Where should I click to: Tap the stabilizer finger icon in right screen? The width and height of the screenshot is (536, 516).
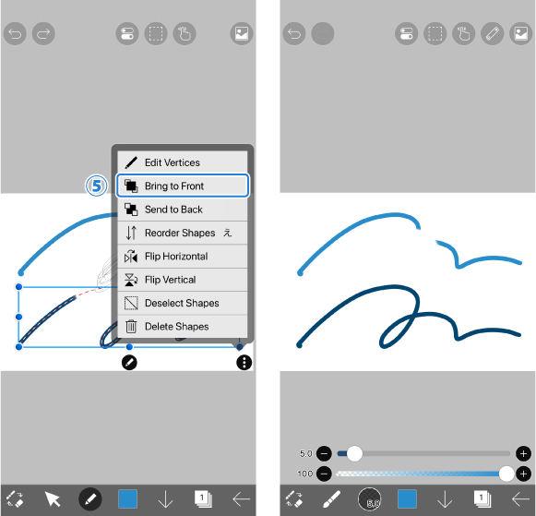(463, 34)
